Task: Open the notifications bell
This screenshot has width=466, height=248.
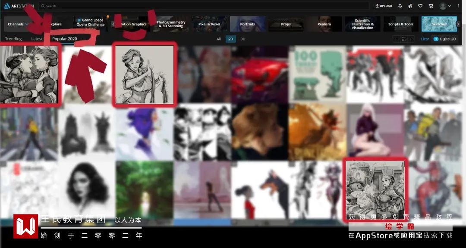Action: 400,6
